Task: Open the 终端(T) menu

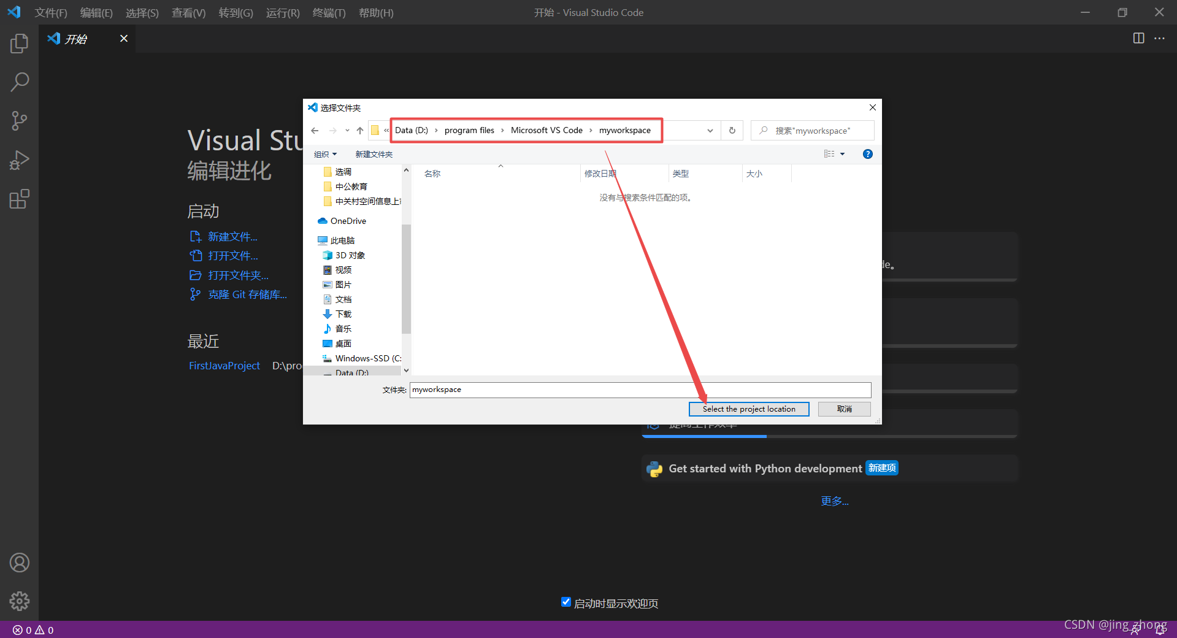Action: click(x=329, y=12)
